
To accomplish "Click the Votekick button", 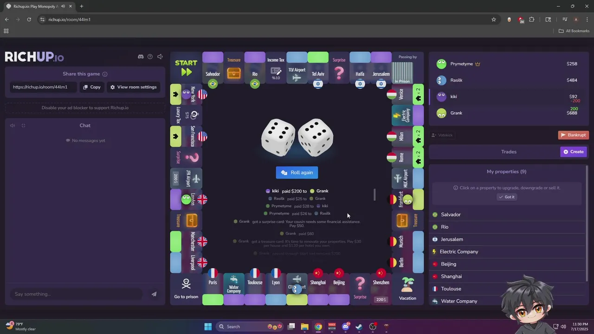I will [442, 135].
